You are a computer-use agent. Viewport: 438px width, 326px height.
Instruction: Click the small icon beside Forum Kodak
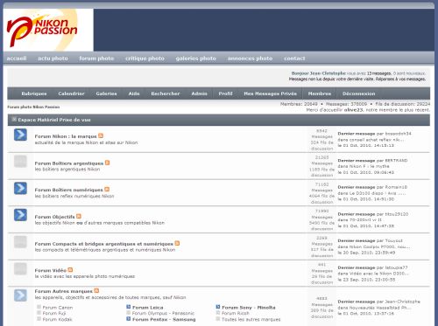click(39, 319)
